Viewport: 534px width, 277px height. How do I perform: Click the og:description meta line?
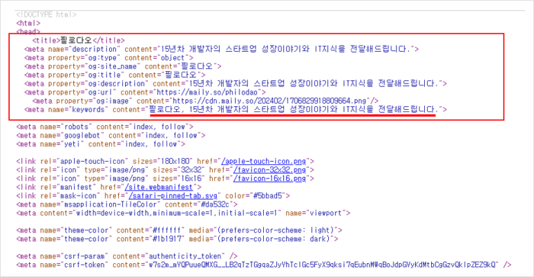point(236,84)
